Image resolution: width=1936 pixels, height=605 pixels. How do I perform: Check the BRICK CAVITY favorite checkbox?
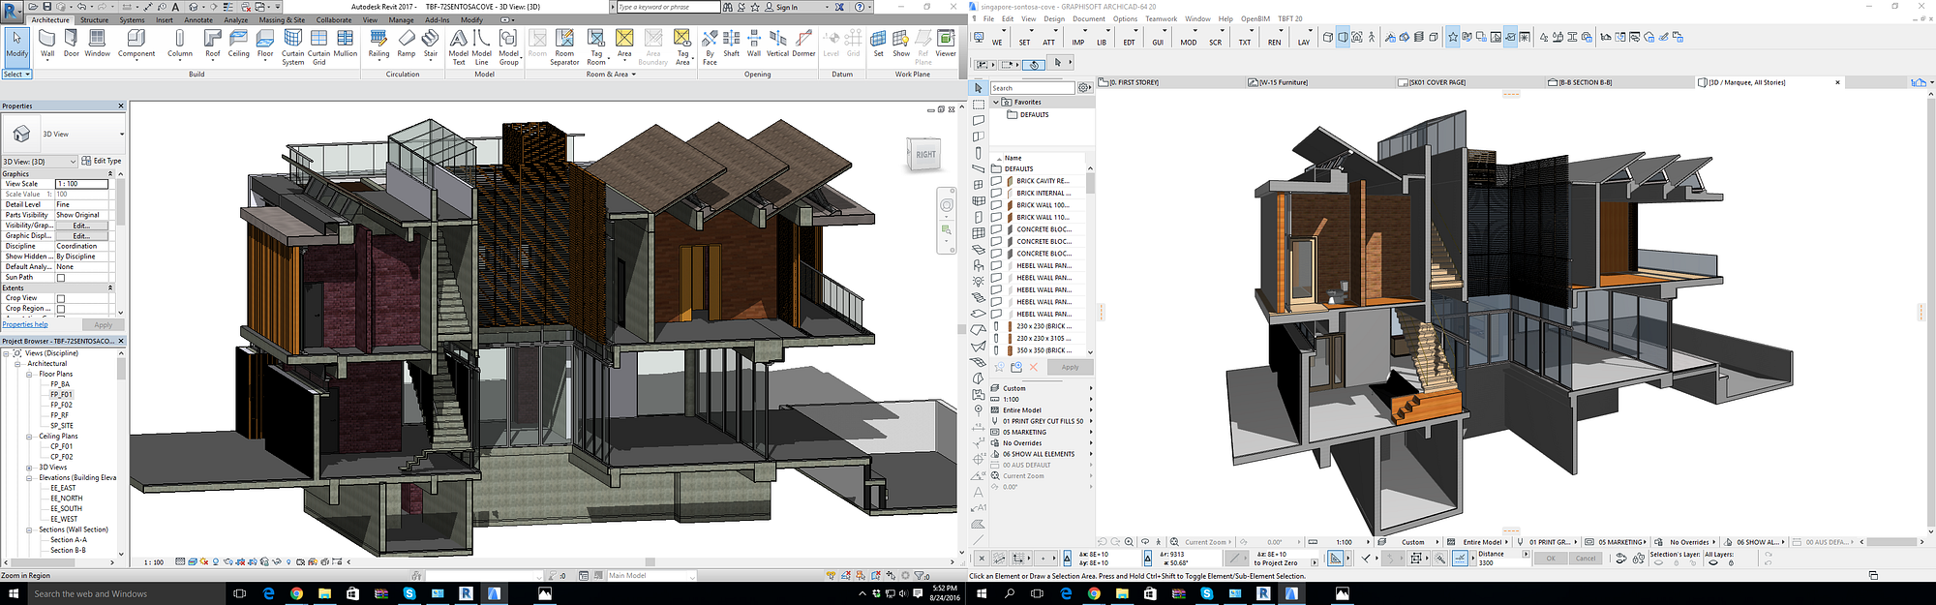pyautogui.click(x=996, y=181)
